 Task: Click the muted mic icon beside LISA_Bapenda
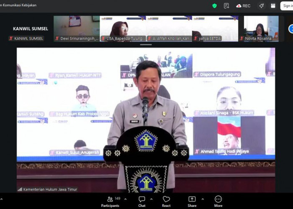coord(103,38)
